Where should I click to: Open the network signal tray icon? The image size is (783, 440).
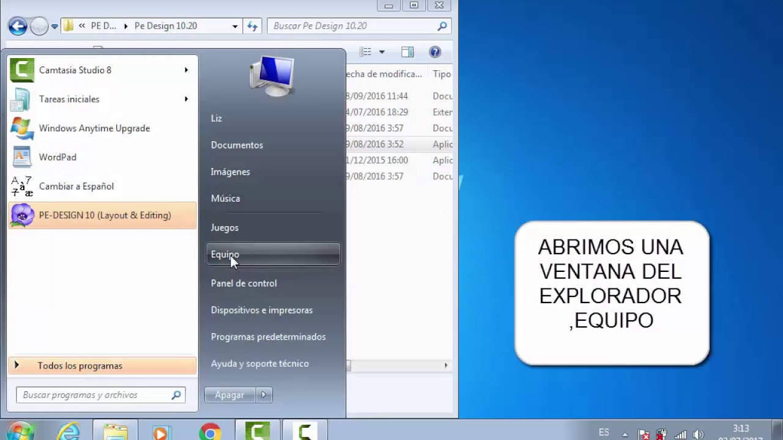click(x=680, y=435)
